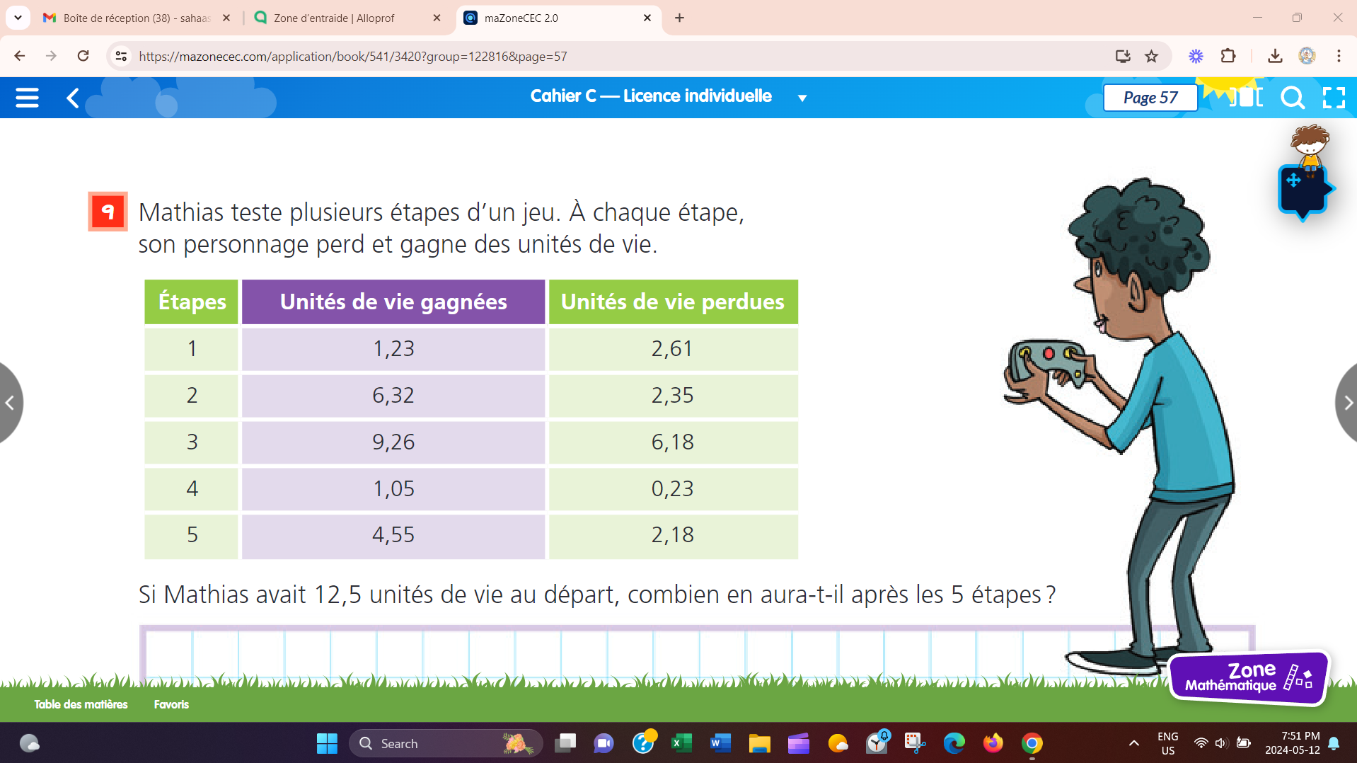
Task: Bookmark this page with the star icon
Action: pos(1152,57)
